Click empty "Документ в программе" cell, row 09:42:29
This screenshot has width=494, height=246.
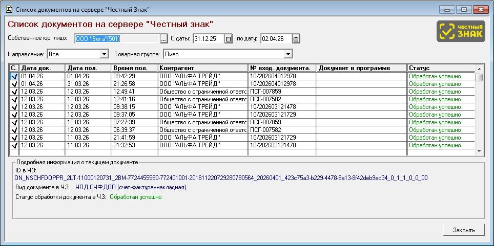pyautogui.click(x=362, y=76)
